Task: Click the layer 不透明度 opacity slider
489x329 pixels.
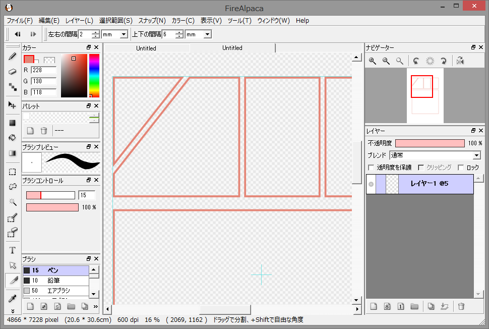Action: pyautogui.click(x=430, y=143)
